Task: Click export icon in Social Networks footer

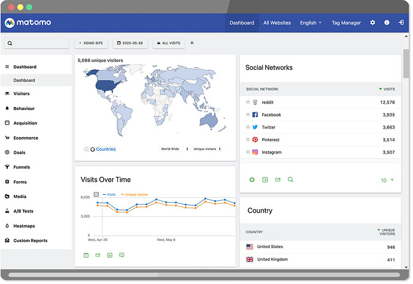Action: click(278, 179)
